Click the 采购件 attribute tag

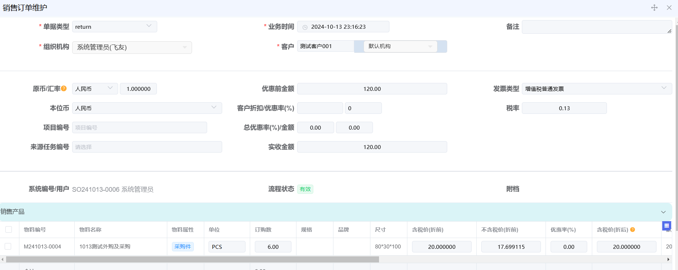click(x=183, y=247)
